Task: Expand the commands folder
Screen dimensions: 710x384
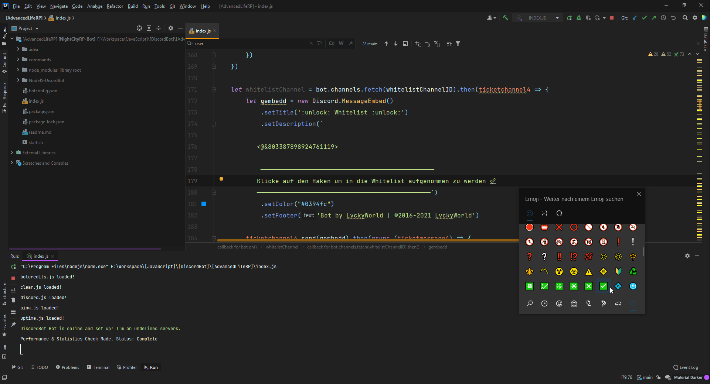Action: 18,59
